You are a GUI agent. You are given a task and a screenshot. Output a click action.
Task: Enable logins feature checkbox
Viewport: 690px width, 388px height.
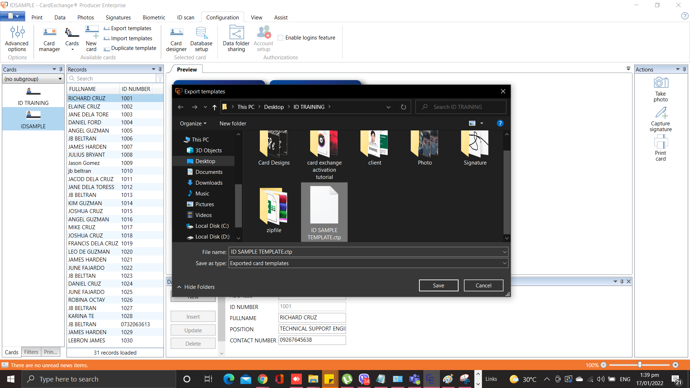point(281,38)
